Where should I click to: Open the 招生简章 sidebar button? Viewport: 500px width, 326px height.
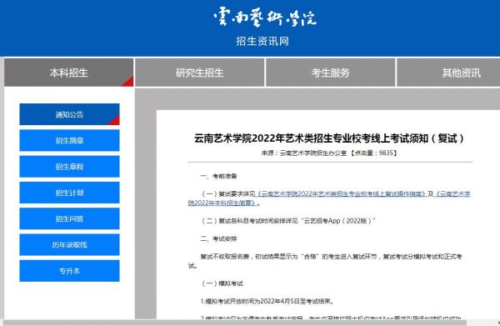(69, 140)
